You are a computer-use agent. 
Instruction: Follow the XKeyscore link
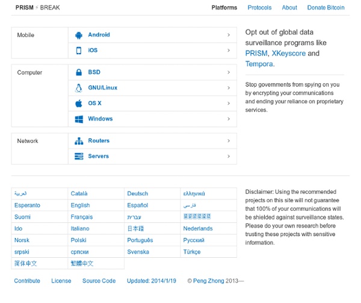tap(289, 54)
